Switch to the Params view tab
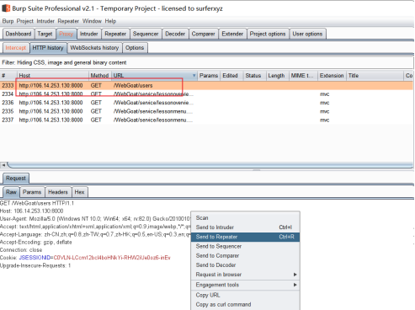The image size is (415, 310). click(x=32, y=192)
